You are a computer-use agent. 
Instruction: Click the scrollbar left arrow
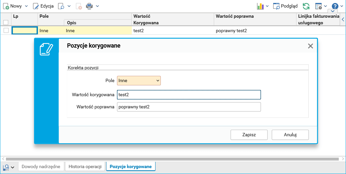(x=3, y=159)
